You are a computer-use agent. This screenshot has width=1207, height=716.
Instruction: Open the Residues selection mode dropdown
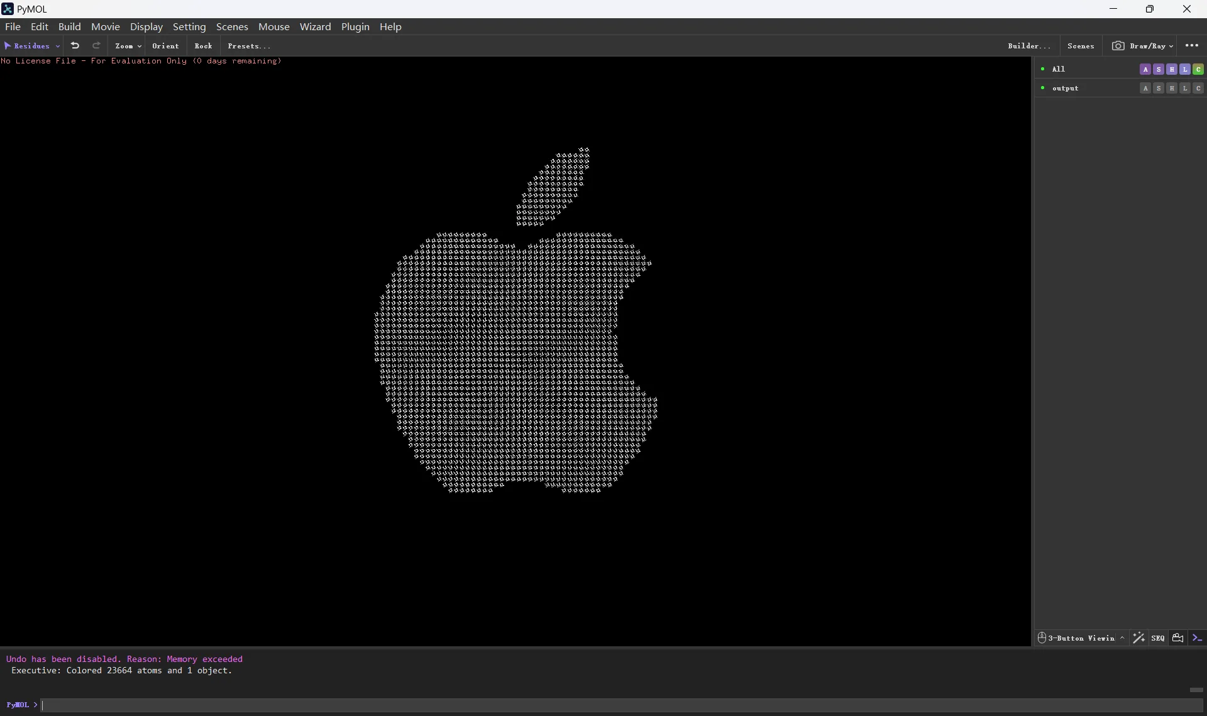tap(31, 46)
